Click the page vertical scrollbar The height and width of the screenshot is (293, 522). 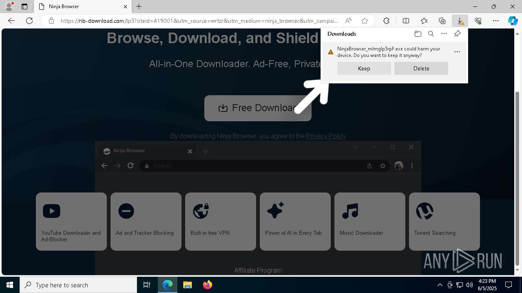tap(518, 178)
